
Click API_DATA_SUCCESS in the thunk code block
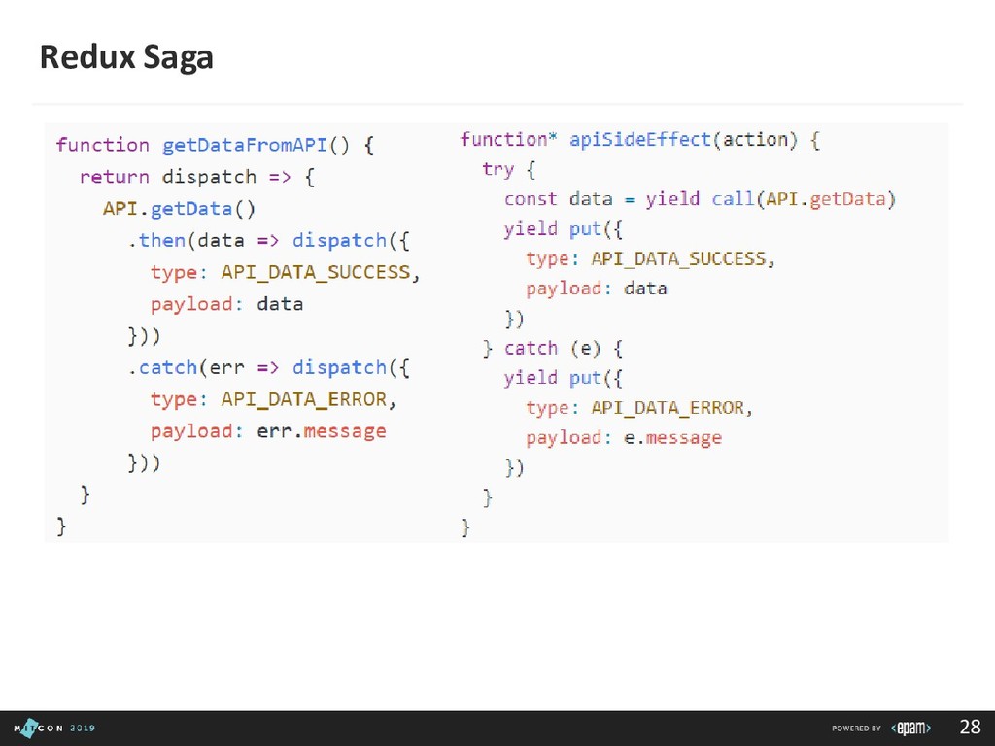(316, 272)
